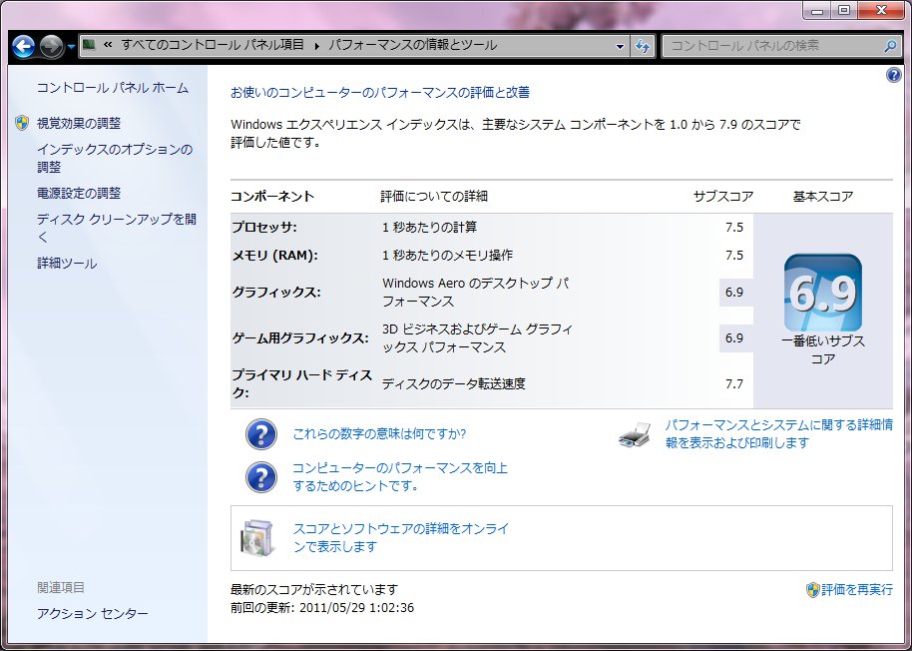Click the コントロール パネルの検索 search field

click(x=773, y=46)
